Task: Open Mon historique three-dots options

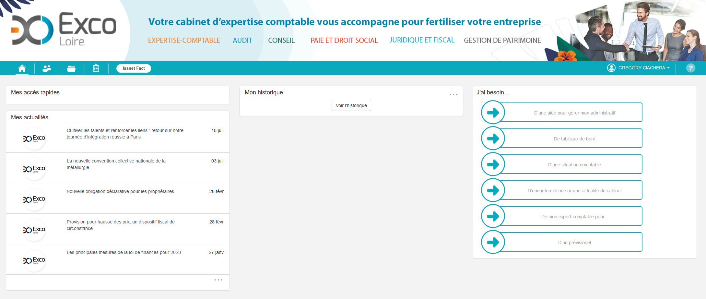Action: click(x=453, y=94)
